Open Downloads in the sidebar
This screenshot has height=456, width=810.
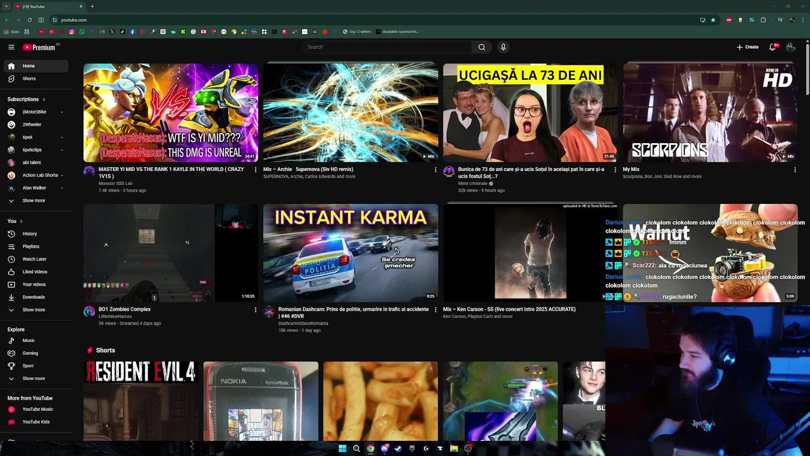pyautogui.click(x=35, y=297)
